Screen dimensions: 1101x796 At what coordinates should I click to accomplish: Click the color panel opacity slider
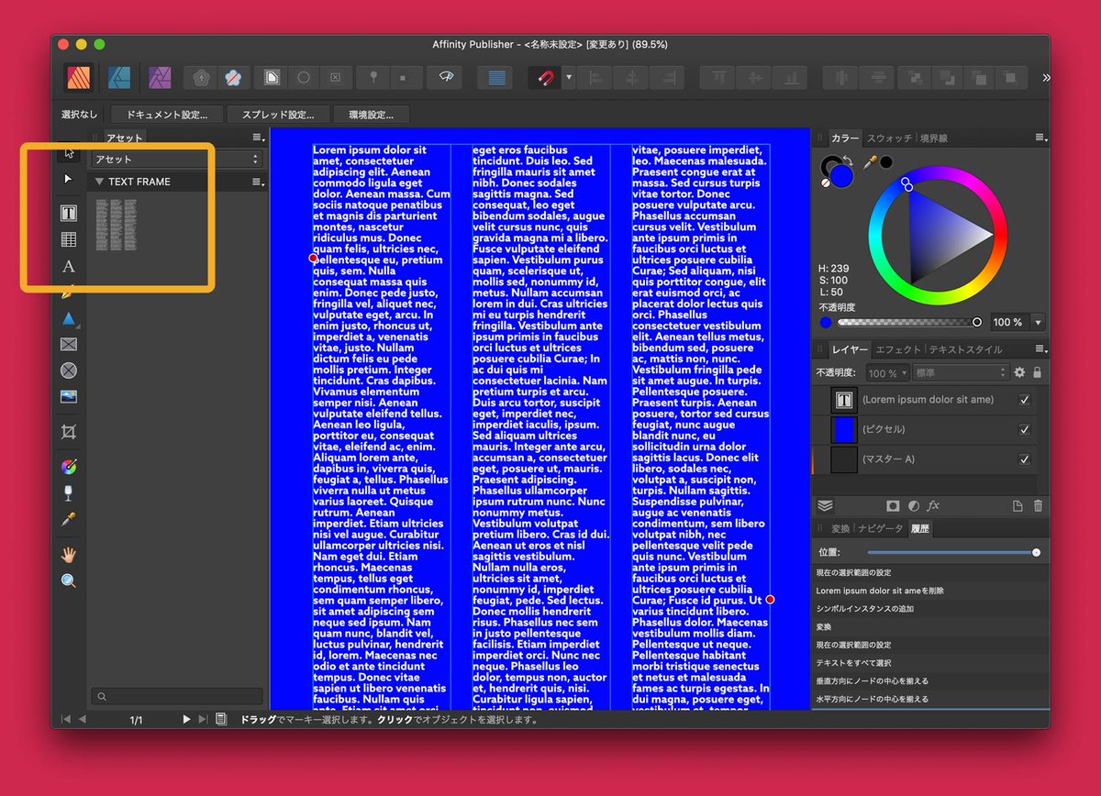910,322
